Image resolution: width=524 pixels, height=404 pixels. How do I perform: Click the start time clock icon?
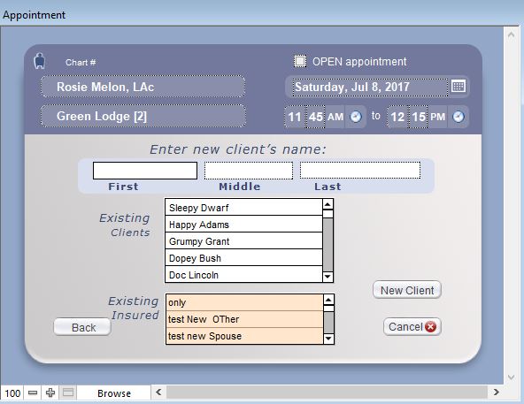point(356,117)
